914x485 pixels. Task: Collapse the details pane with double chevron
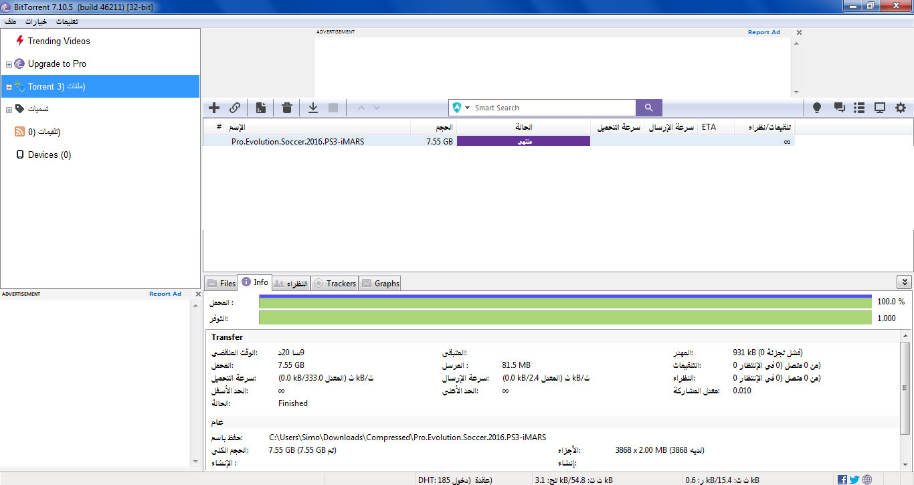(x=903, y=283)
